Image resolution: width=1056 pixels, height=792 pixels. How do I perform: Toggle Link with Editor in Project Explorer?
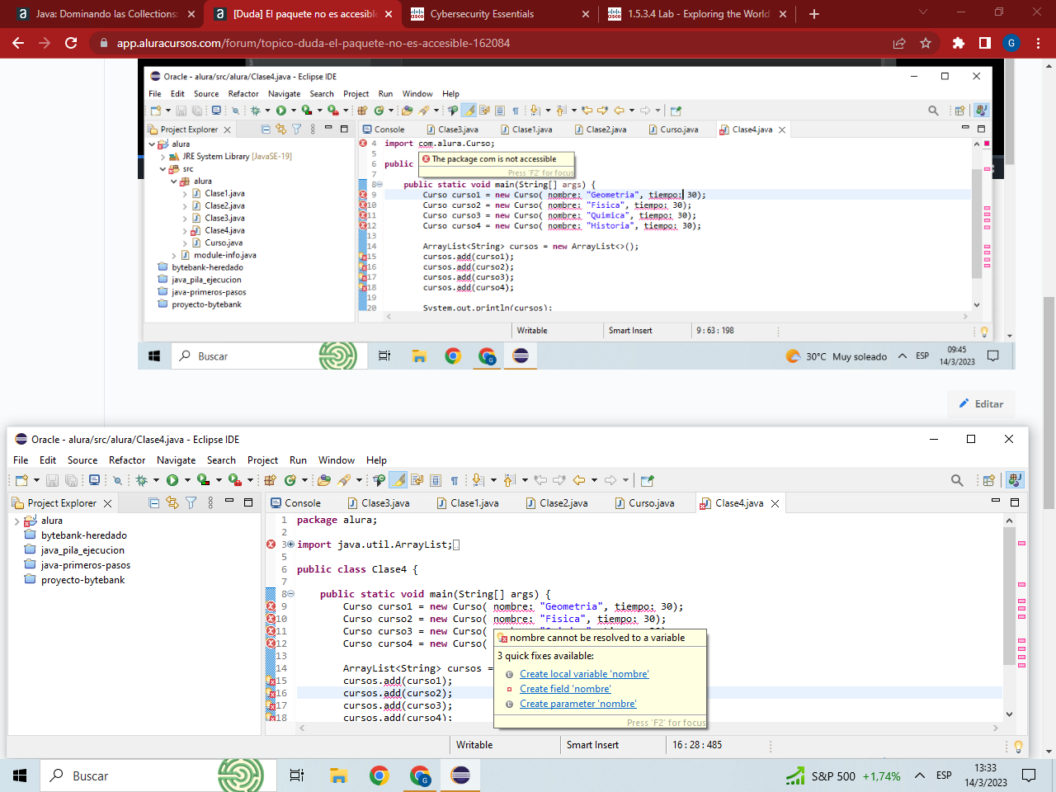[172, 502]
